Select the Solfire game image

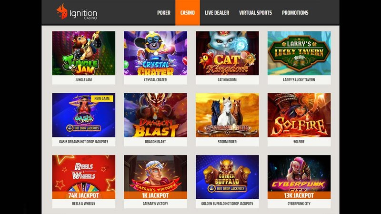(x=299, y=115)
